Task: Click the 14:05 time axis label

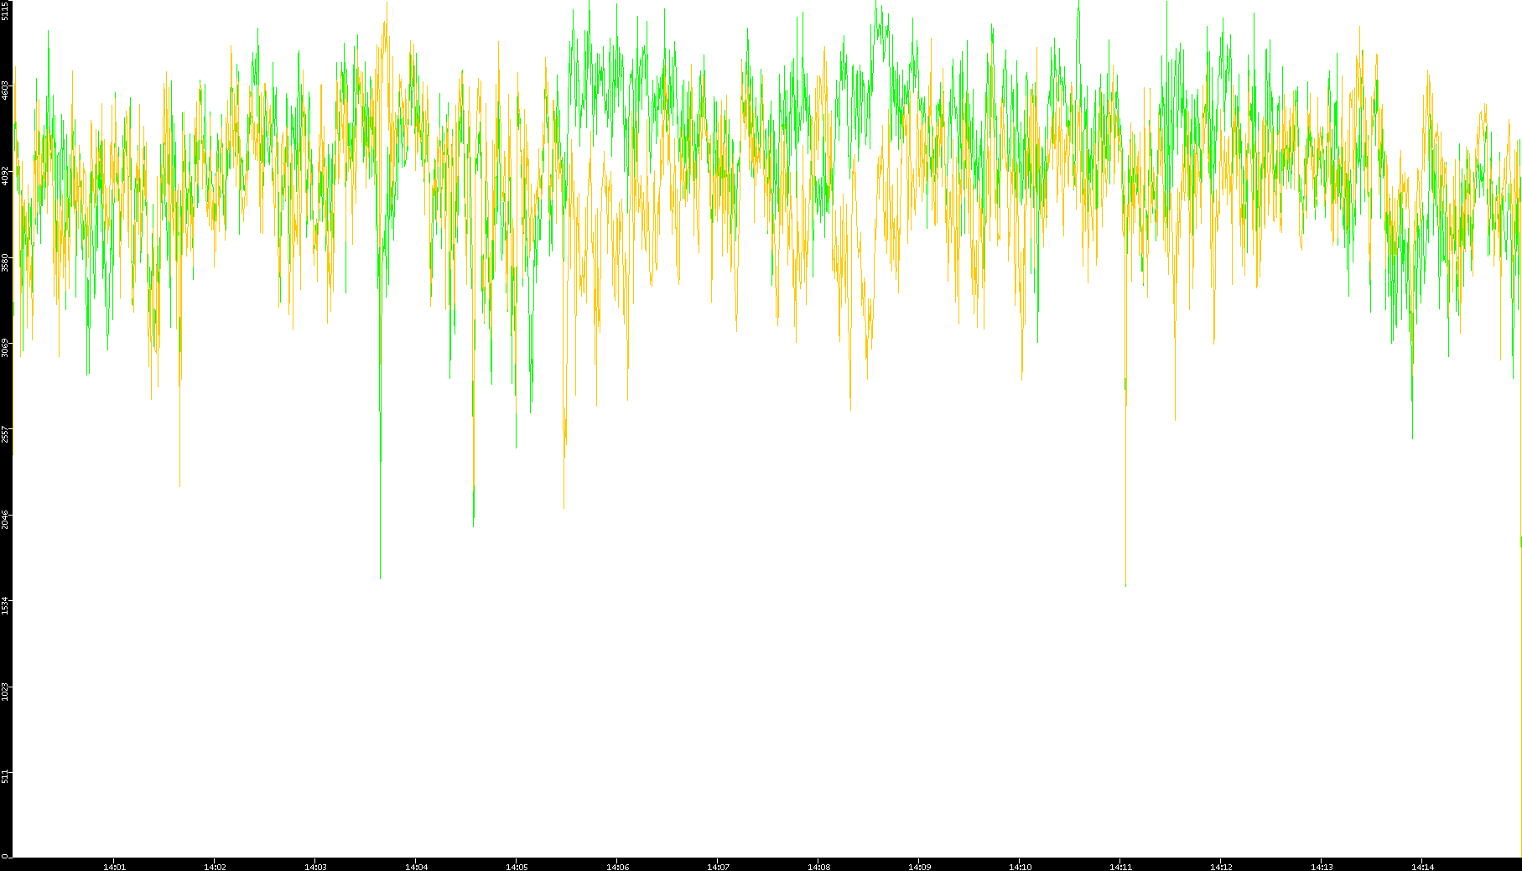Action: click(x=517, y=867)
